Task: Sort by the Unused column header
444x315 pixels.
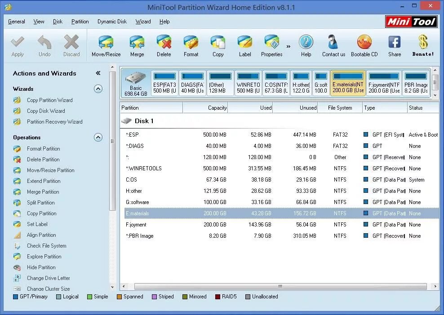Action: 295,108
